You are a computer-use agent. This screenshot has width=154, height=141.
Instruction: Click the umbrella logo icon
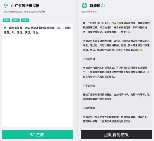6,6
